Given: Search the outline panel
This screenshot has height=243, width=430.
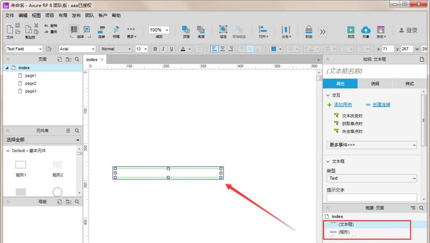Looking at the screenshot, I should pos(421,208).
